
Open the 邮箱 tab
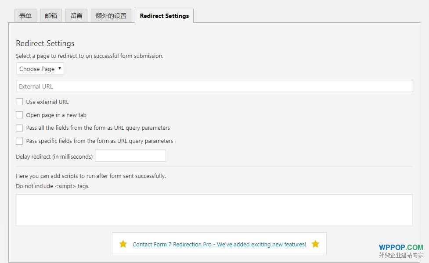point(51,16)
